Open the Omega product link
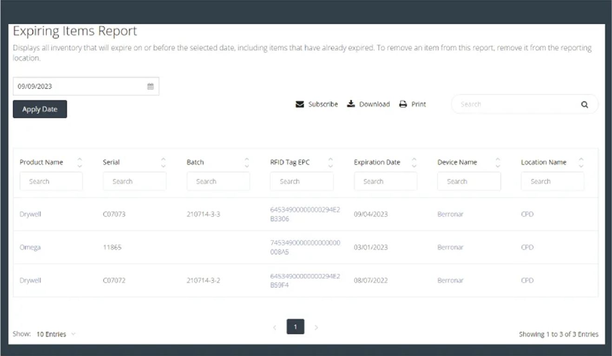Image resolution: width=612 pixels, height=356 pixels. tap(30, 247)
